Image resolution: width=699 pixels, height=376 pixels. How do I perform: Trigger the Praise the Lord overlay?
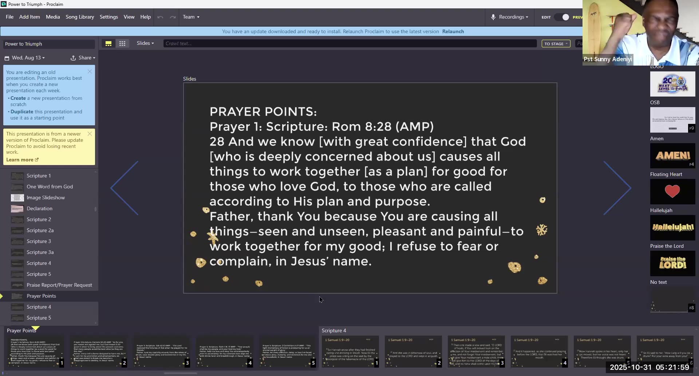[672, 263]
